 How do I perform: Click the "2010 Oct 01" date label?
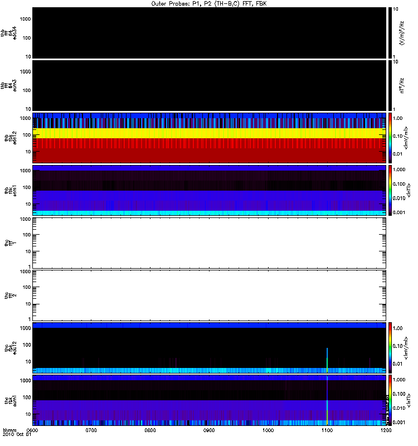(17, 435)
